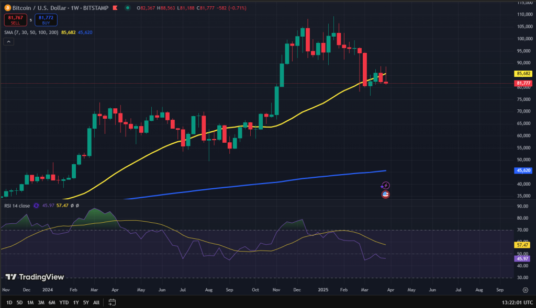This screenshot has width=536, height=308.
Task: Open the go-to-date calendar icon
Action: click(112, 302)
